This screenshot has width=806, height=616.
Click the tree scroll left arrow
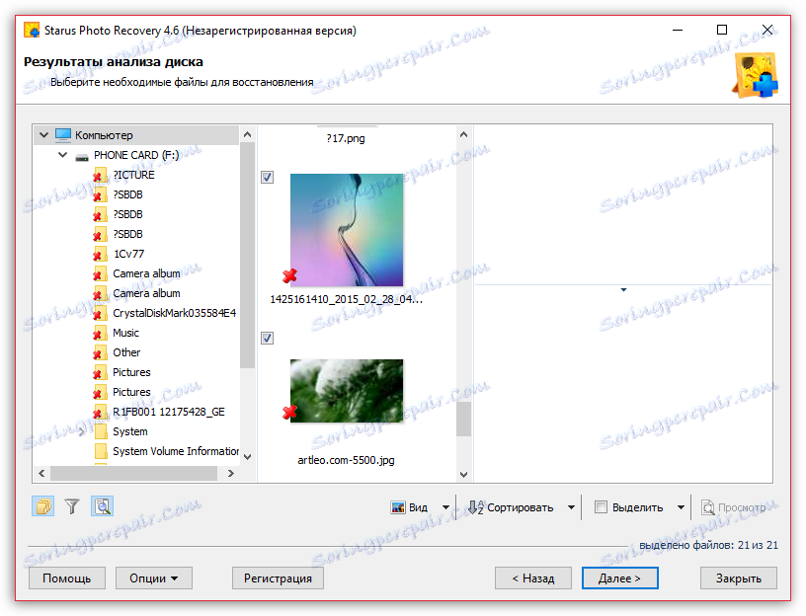click(x=41, y=473)
